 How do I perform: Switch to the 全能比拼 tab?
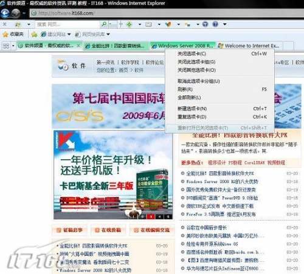[116, 46]
